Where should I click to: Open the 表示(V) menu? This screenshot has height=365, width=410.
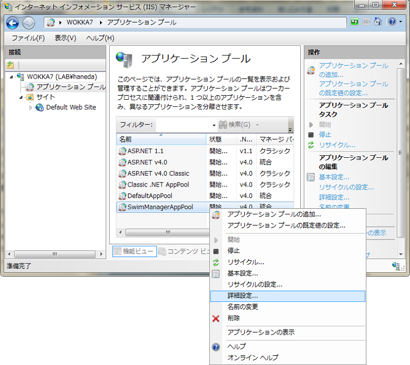pos(65,38)
